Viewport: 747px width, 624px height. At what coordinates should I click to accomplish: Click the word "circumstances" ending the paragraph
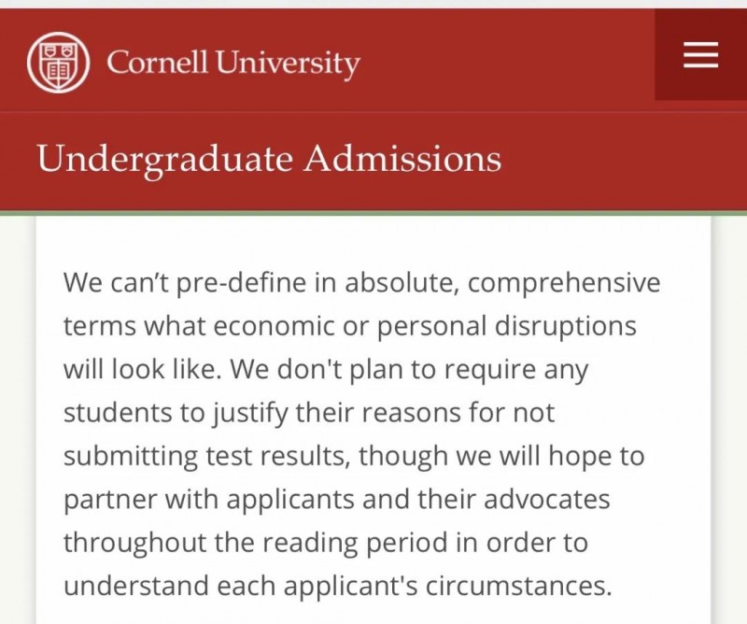click(x=518, y=587)
